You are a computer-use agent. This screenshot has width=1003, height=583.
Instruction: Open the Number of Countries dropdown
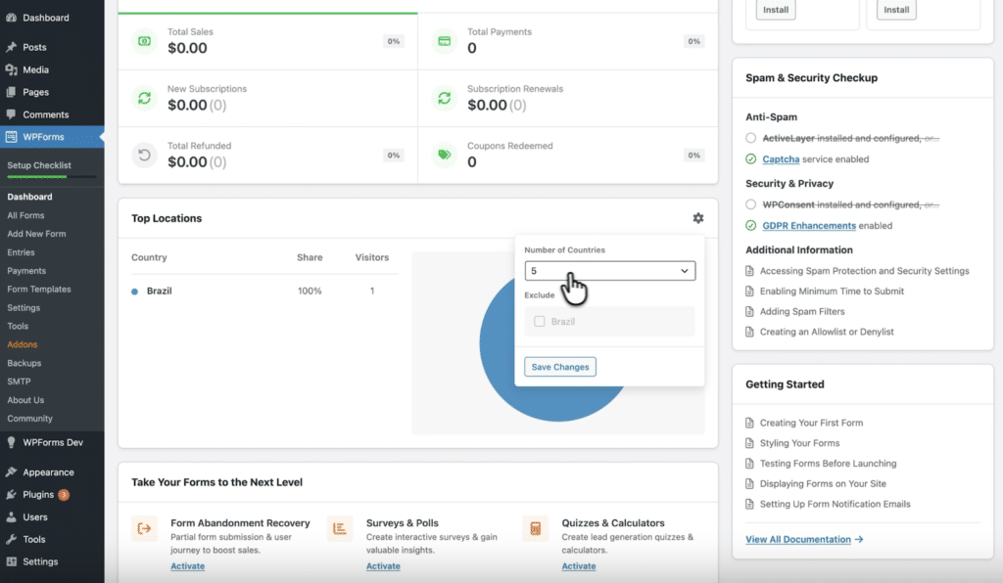click(x=609, y=271)
